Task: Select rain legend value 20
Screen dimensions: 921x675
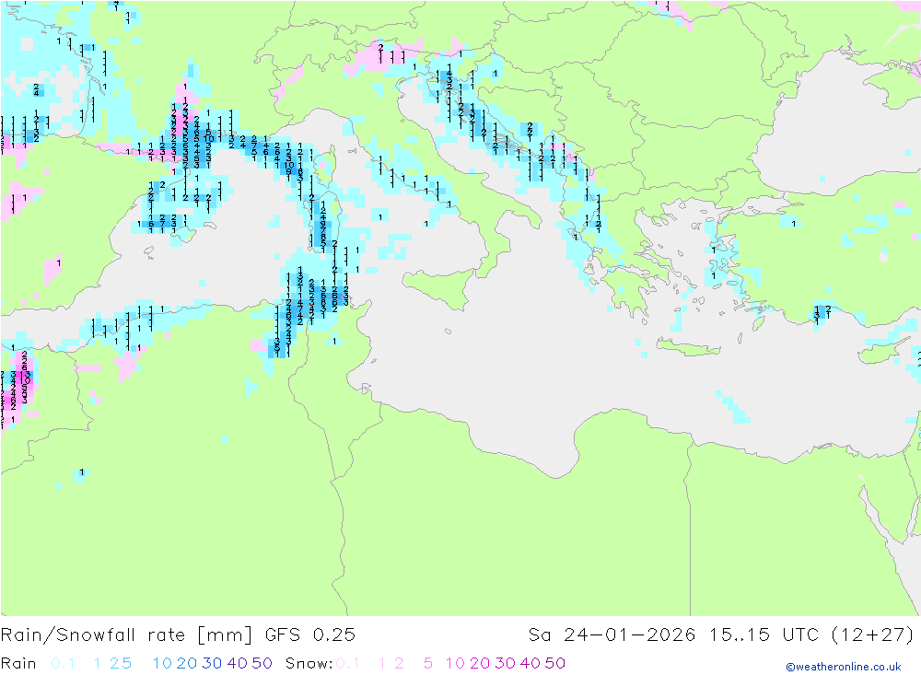Action: point(186,663)
